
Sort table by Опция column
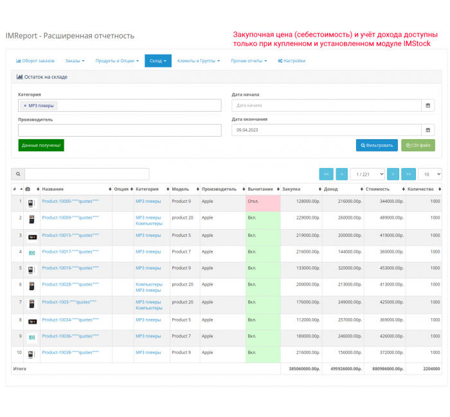tap(123, 189)
